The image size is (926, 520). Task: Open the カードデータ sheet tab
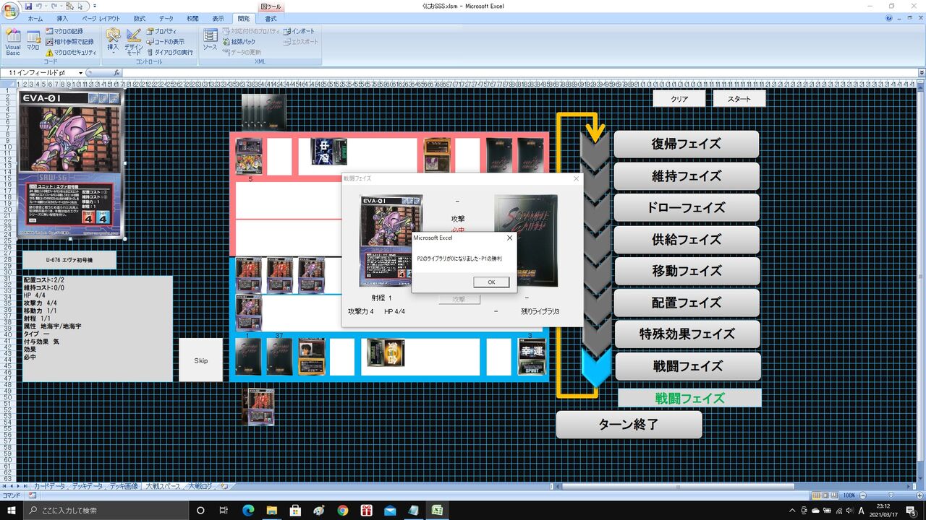coord(49,486)
